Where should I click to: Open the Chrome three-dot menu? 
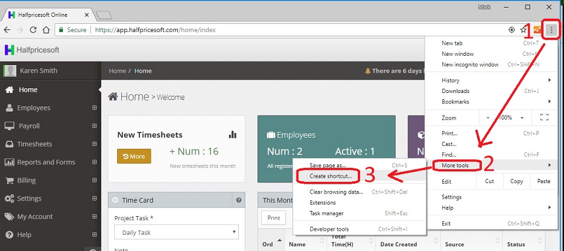tap(551, 30)
